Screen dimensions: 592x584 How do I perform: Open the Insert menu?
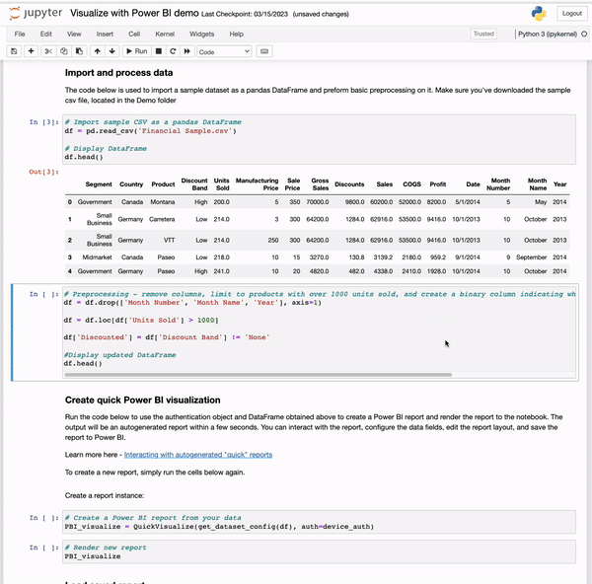point(105,34)
